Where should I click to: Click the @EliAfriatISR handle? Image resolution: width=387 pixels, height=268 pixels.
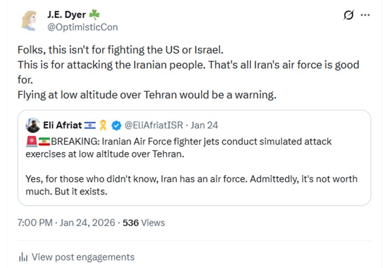tap(154, 125)
